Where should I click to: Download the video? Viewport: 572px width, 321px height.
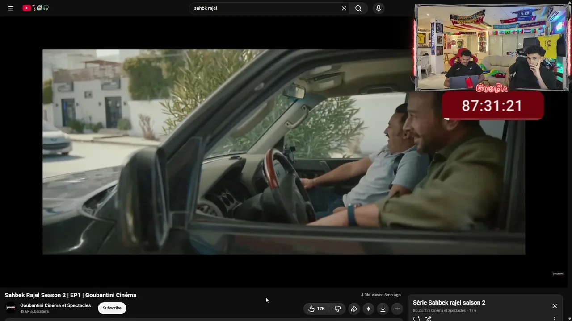[x=383, y=309]
